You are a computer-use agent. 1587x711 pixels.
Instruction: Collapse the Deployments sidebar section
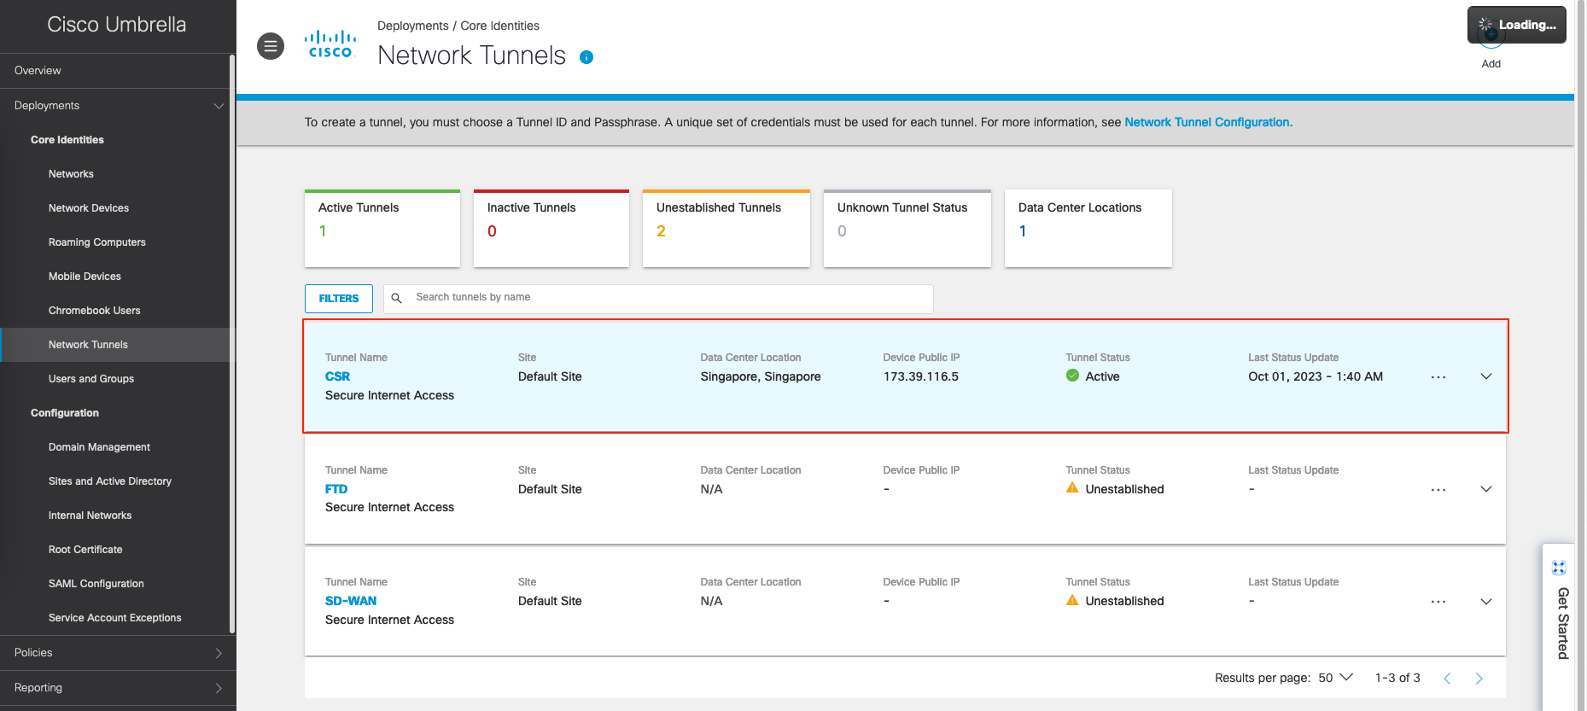pyautogui.click(x=219, y=106)
